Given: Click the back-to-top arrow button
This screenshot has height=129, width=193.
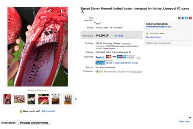Looking at the screenshot, I should (x=190, y=117).
